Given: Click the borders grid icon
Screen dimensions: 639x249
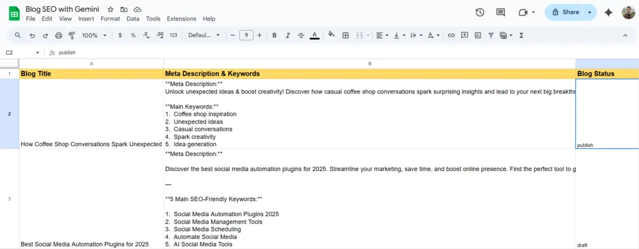Looking at the screenshot, I should pyautogui.click(x=345, y=35).
